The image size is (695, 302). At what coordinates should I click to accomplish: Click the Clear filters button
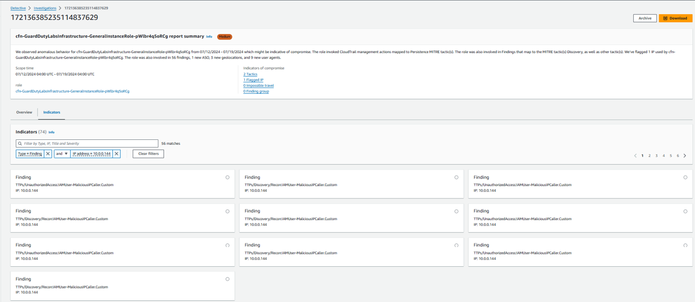pos(148,154)
